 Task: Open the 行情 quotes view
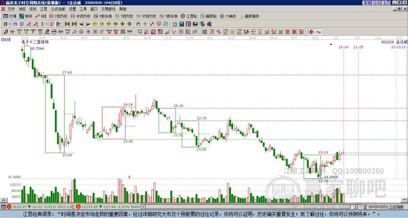click(10, 16)
